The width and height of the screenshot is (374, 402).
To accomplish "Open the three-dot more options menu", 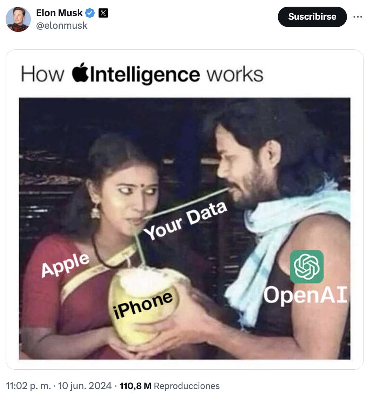I will click(358, 17).
